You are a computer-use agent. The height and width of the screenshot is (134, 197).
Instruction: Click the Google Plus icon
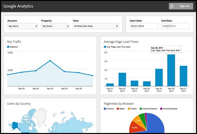pos(172,6)
